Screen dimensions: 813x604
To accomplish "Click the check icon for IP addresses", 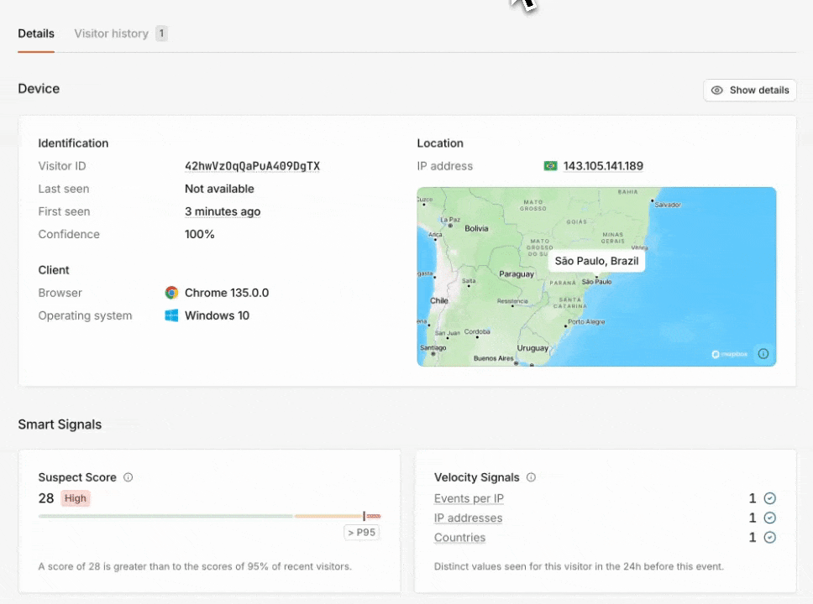I will (769, 518).
